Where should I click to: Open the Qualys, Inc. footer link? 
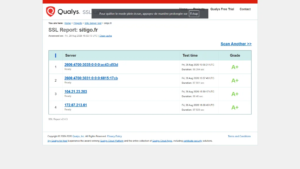click(x=78, y=136)
